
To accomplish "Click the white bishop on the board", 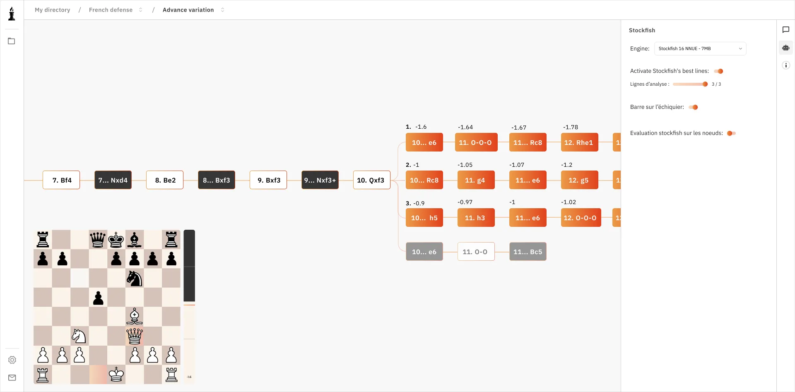I will click(135, 317).
